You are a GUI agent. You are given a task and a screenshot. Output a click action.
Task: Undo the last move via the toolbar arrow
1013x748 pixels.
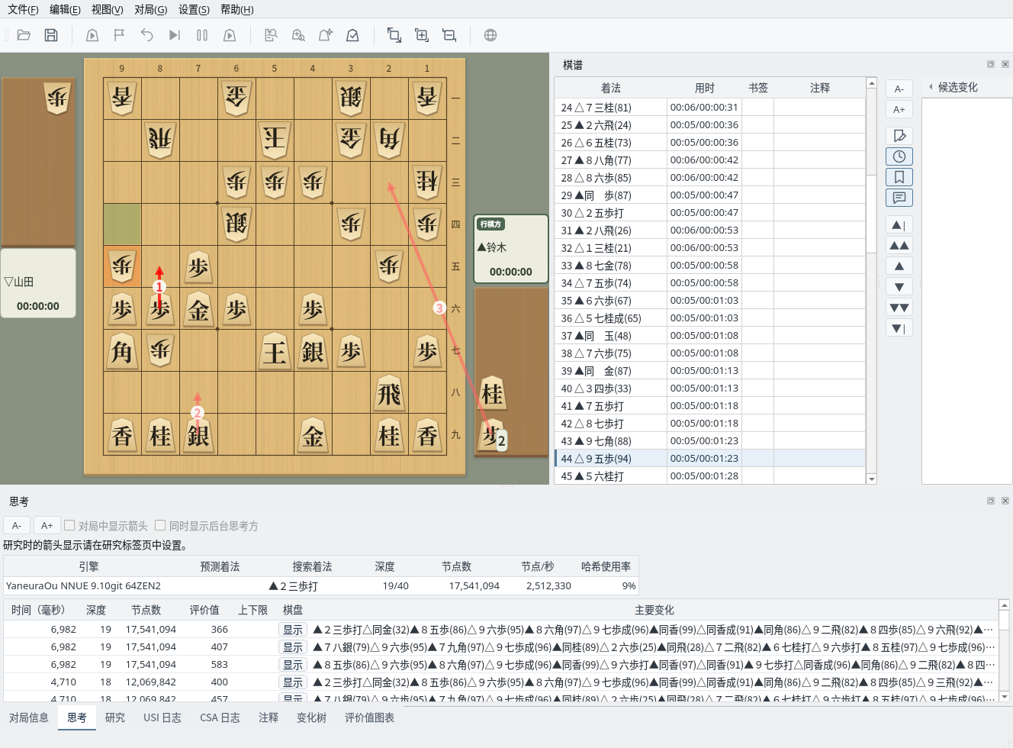tap(147, 35)
